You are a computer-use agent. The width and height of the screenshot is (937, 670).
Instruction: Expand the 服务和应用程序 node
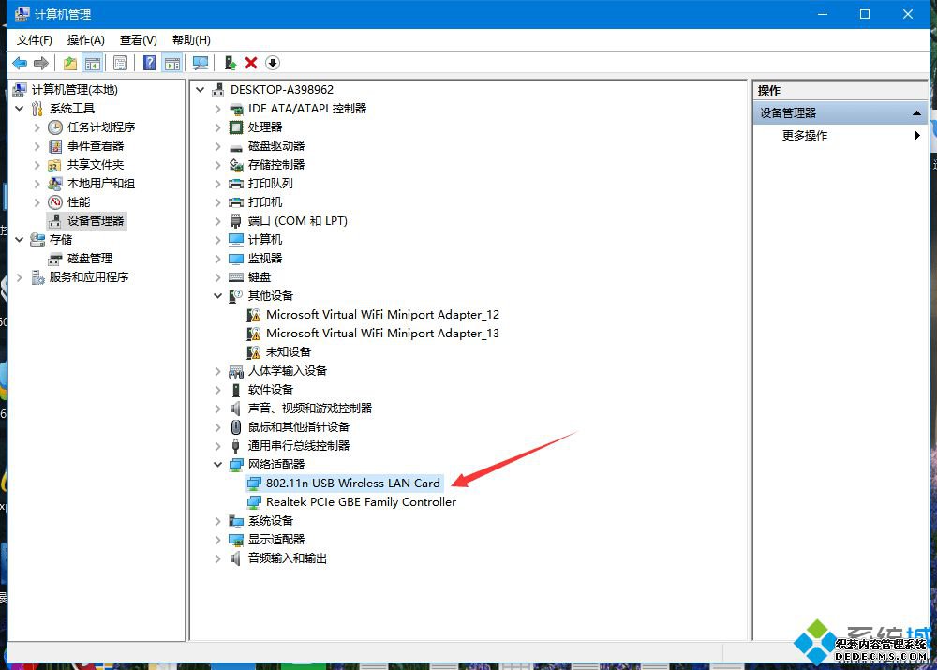19,277
